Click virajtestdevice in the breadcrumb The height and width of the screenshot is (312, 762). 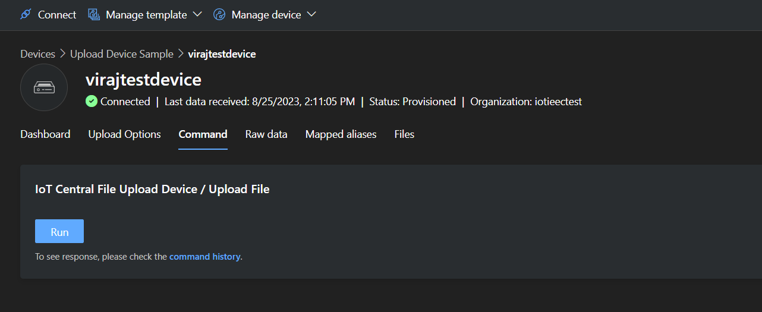tap(222, 54)
